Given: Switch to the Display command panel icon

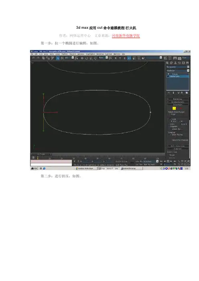Looking at the screenshot, I should (x=183, y=63).
